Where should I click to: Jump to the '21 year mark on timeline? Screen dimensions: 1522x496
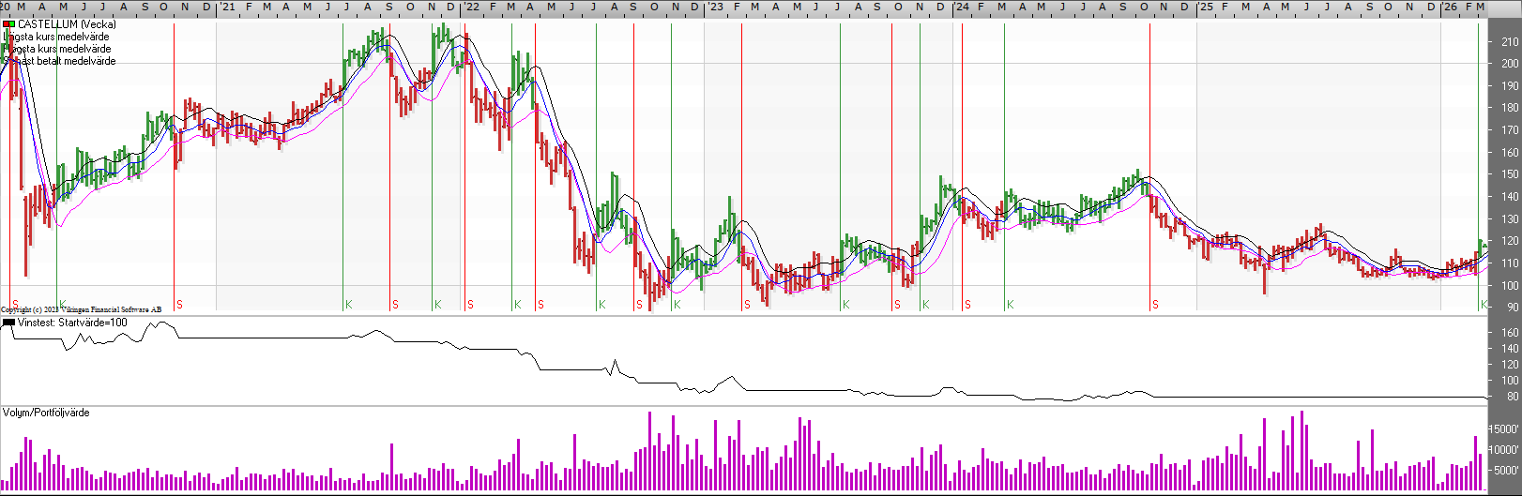(227, 7)
